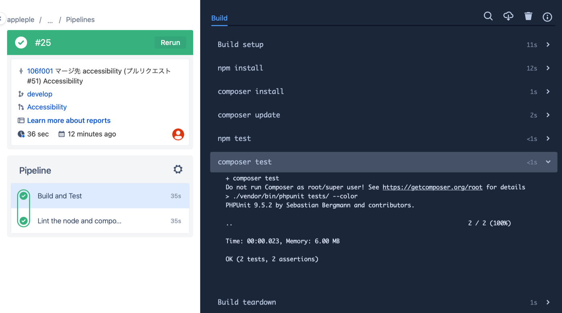Click the Pipeline section heading
This screenshot has height=313, width=562.
(35, 170)
